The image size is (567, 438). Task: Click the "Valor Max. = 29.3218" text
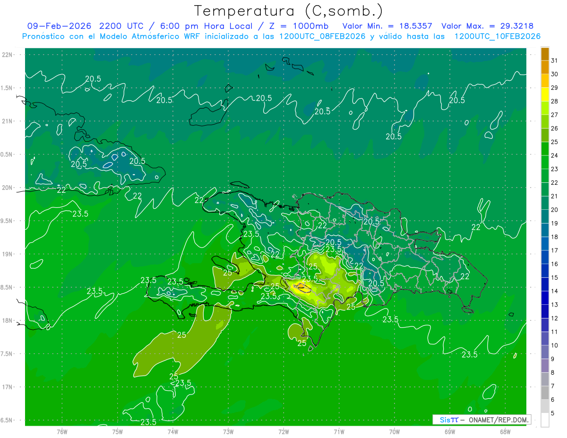pos(487,26)
